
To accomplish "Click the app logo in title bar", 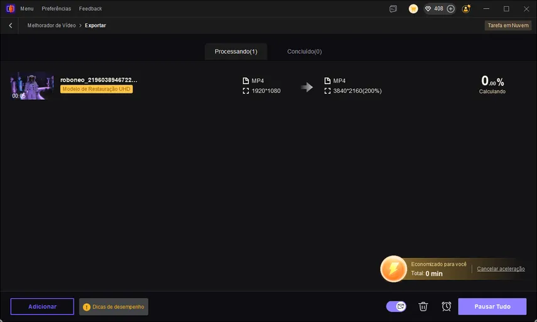I will [x=10, y=9].
